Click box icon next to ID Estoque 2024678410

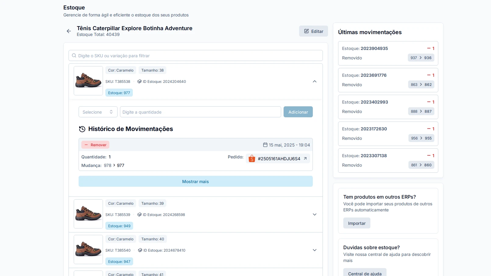140,250
